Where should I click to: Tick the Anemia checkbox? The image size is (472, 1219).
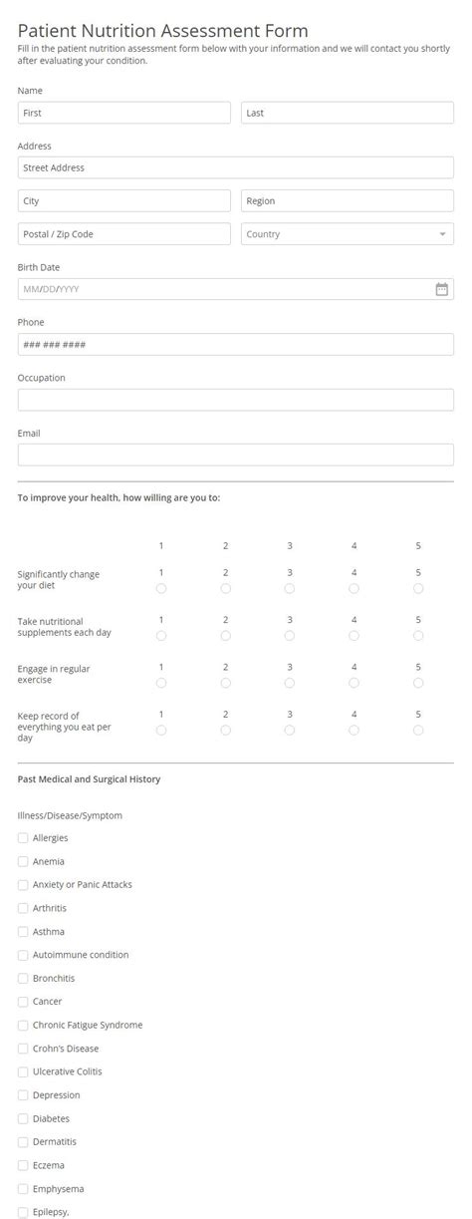[x=23, y=861]
